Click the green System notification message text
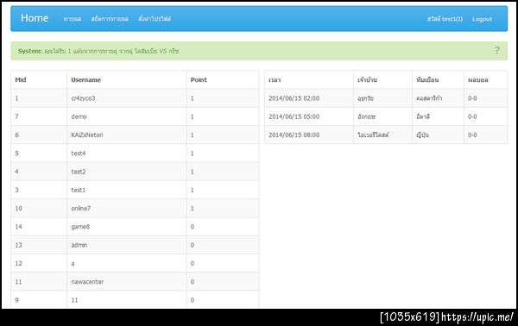The height and width of the screenshot is (326, 518). tap(98, 51)
